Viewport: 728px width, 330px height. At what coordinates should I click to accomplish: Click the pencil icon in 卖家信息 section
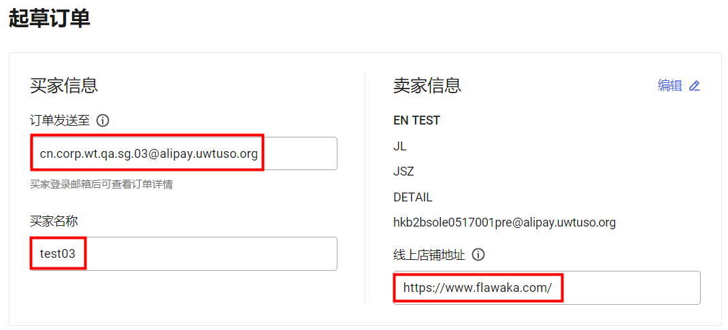click(694, 86)
